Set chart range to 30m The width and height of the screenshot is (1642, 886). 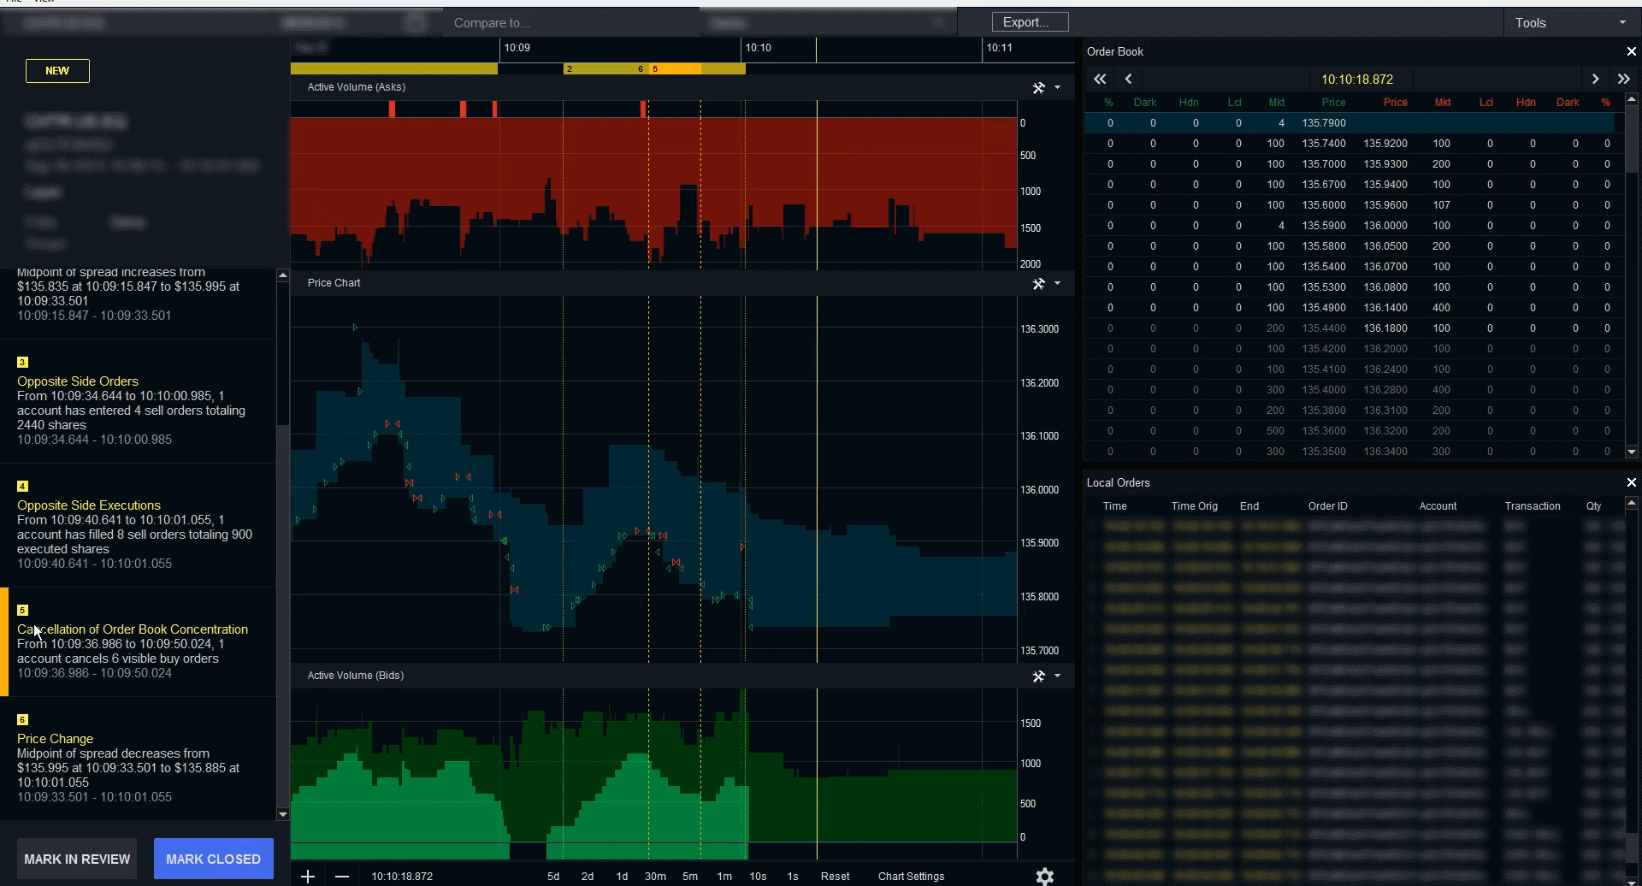(655, 877)
